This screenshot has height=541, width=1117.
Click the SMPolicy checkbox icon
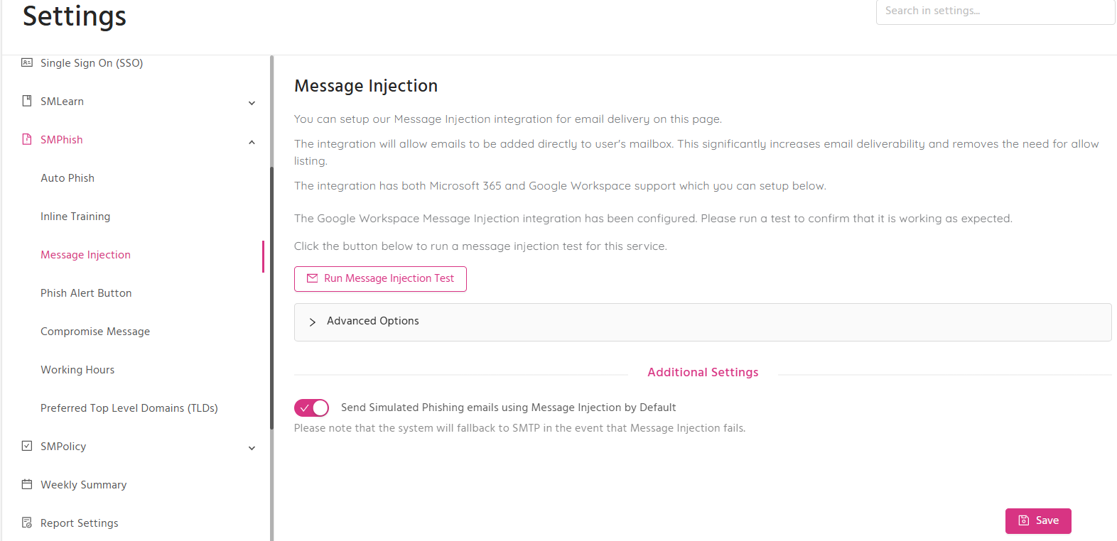tap(27, 446)
